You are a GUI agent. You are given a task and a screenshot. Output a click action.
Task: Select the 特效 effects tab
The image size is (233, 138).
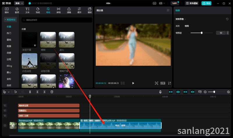click(48, 10)
